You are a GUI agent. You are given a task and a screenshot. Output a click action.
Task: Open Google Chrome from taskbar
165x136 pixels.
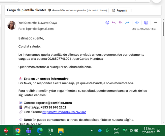17,131
